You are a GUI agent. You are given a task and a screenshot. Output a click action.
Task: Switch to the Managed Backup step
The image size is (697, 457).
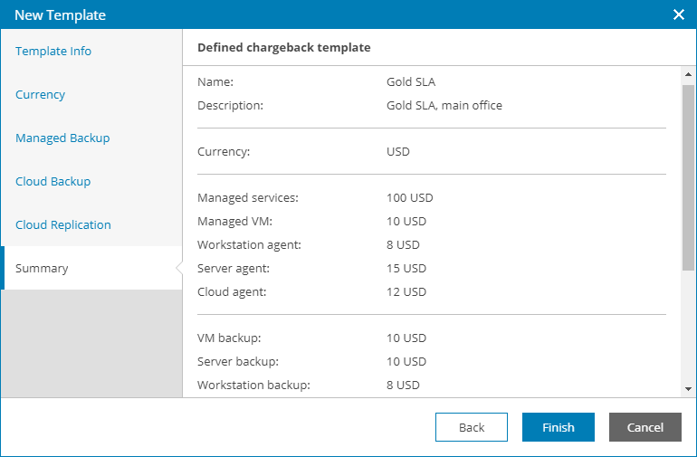pyautogui.click(x=62, y=138)
